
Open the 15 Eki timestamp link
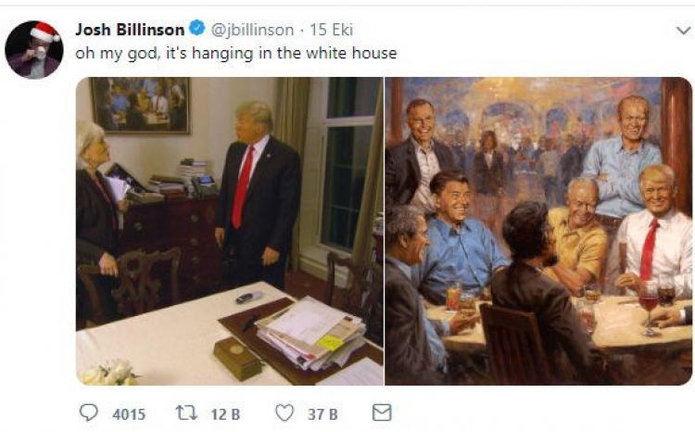[x=331, y=30]
